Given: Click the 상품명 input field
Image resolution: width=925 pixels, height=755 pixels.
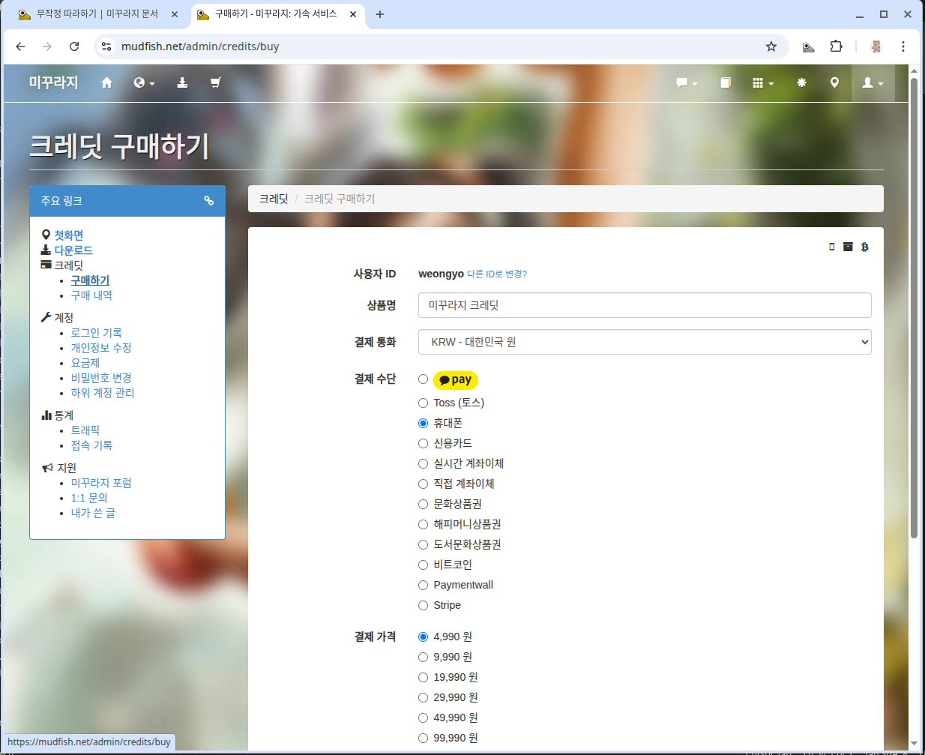Looking at the screenshot, I should [x=645, y=305].
